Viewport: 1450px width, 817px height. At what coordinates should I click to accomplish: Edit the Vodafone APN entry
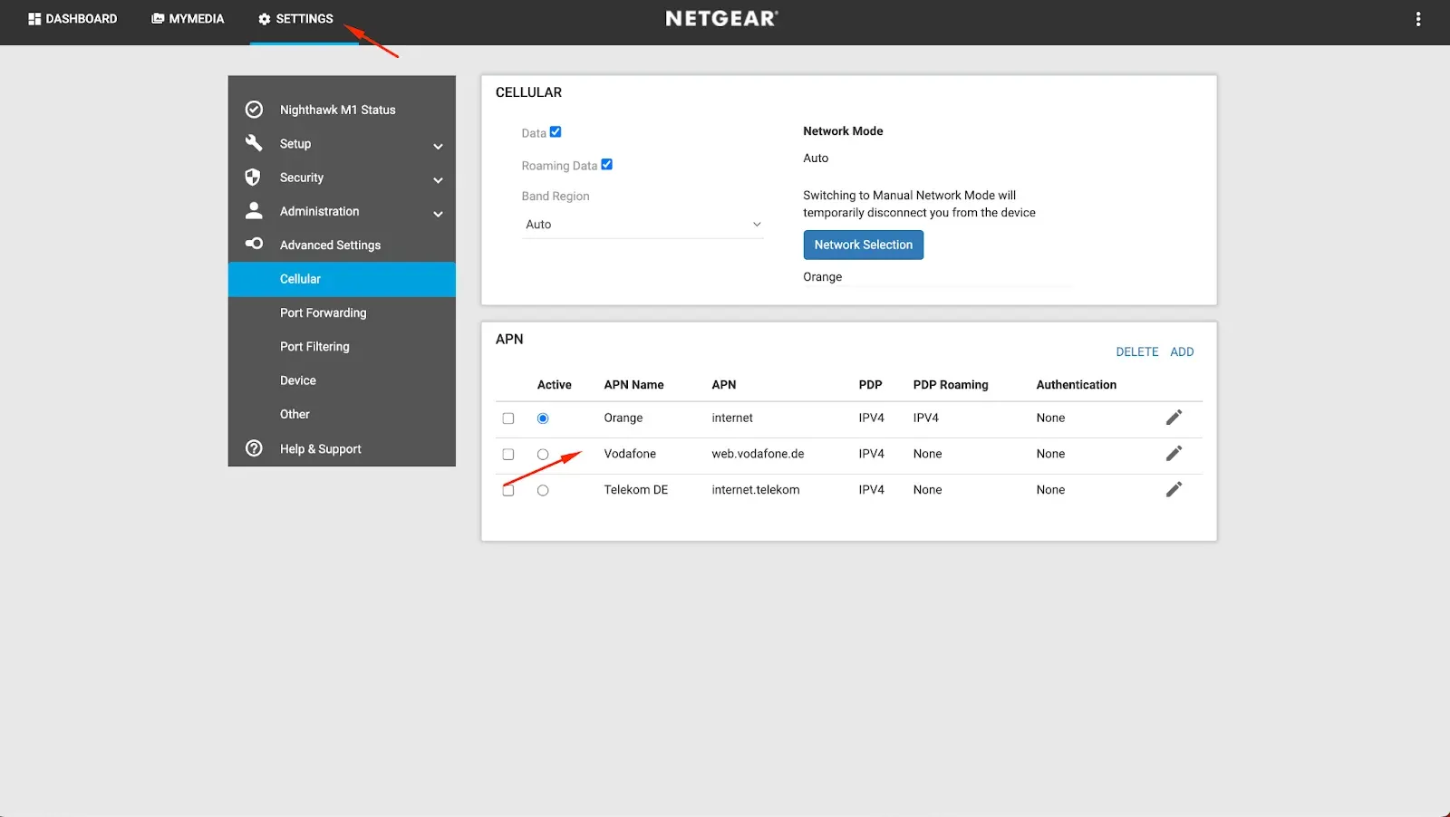[x=1174, y=454]
